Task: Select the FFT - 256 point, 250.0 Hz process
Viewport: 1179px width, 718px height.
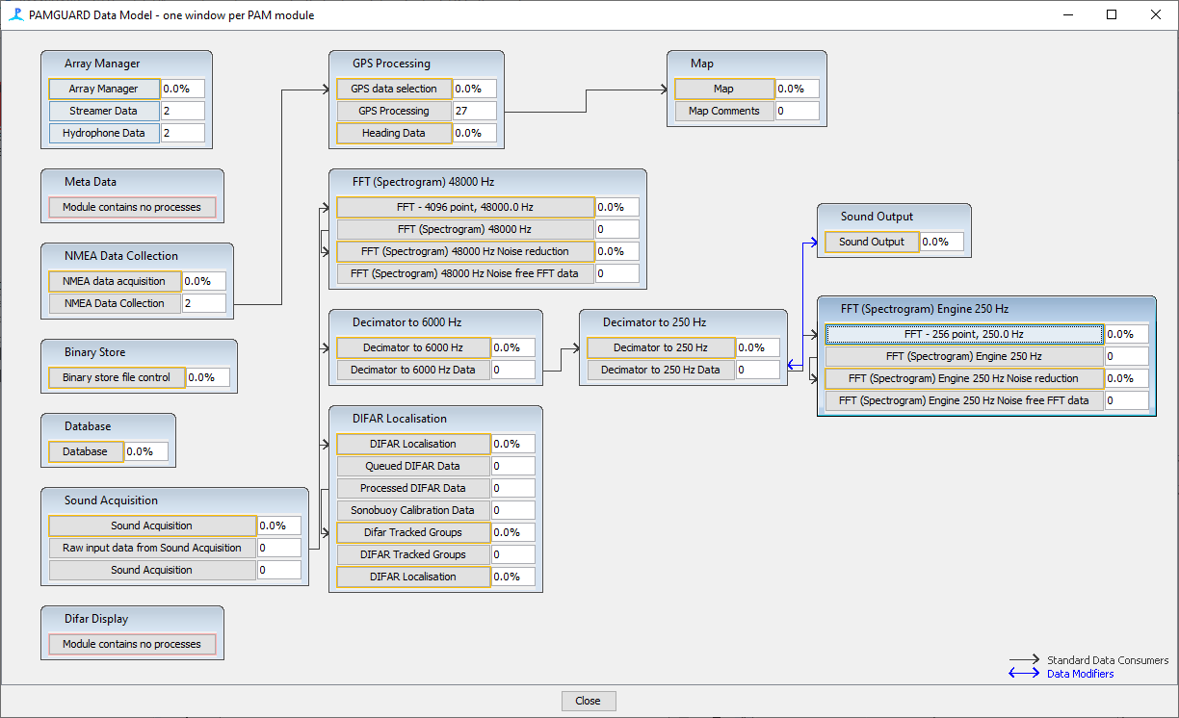Action: click(964, 334)
